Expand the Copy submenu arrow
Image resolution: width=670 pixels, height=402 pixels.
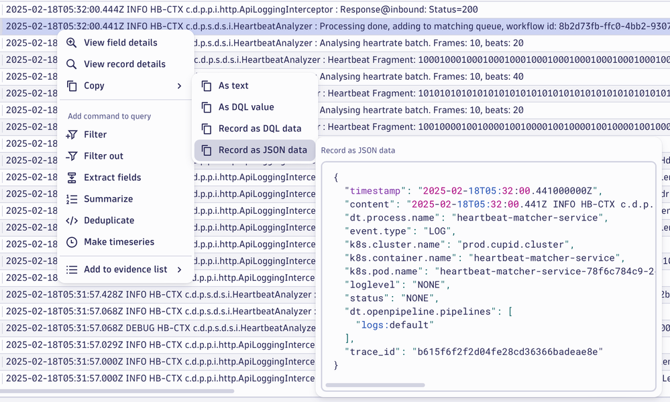click(x=179, y=86)
